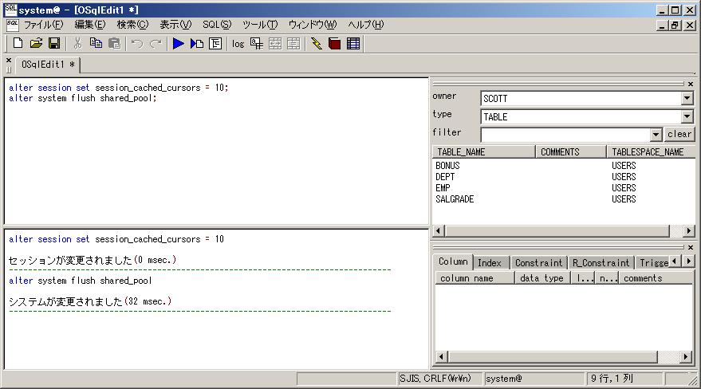Open the ツール(T) menu
This screenshot has height=389, width=701.
[260, 25]
